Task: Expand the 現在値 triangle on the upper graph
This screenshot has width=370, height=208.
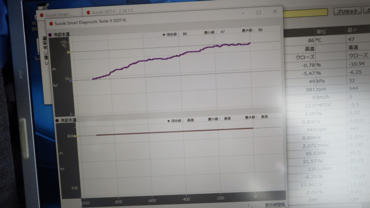Action: click(164, 35)
